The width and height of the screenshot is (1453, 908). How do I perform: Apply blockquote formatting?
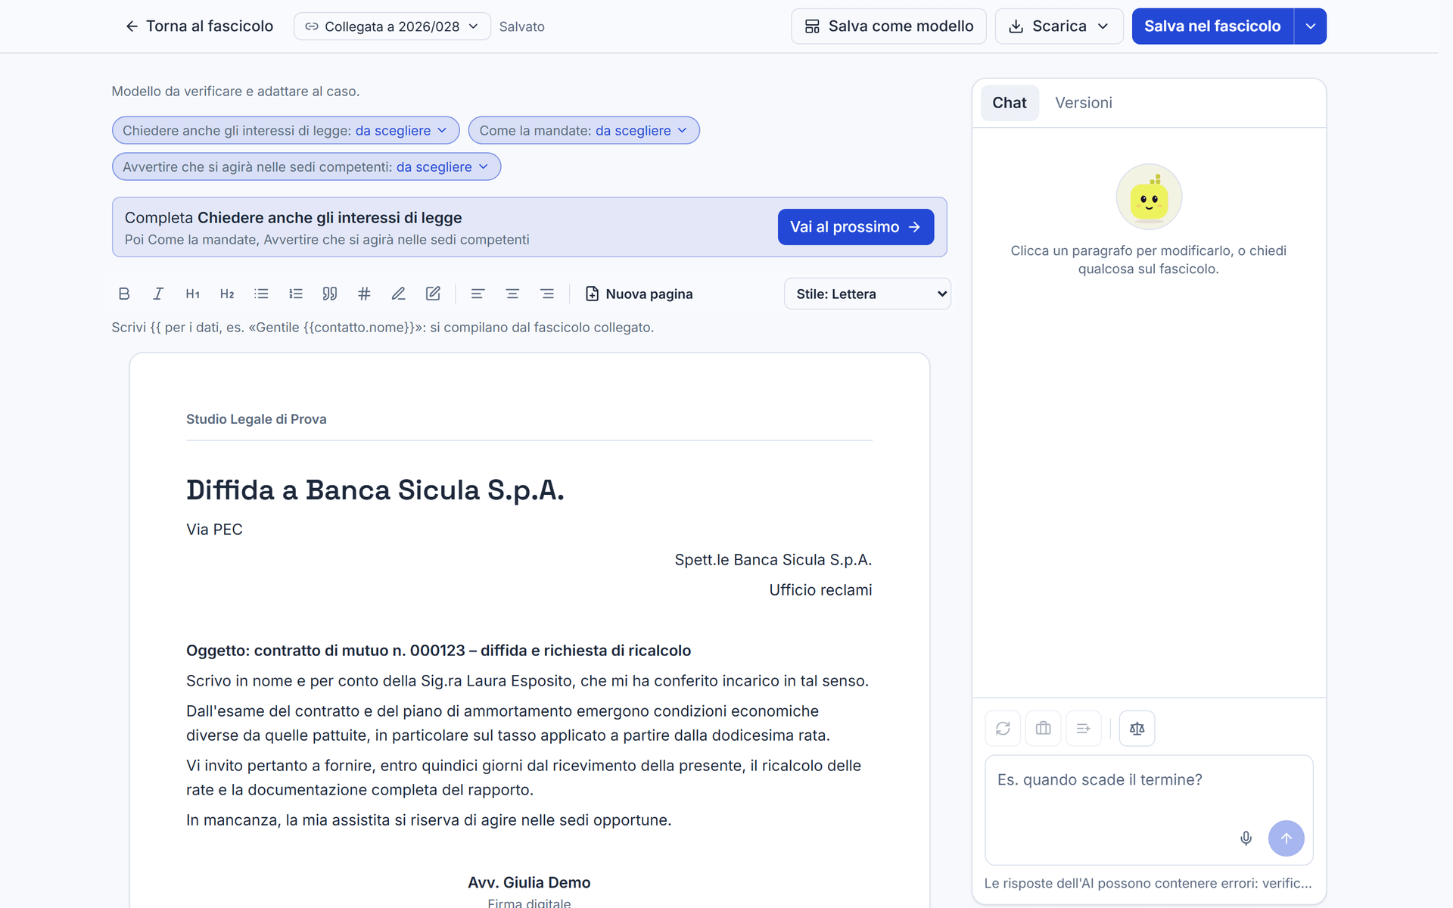pyautogui.click(x=330, y=294)
